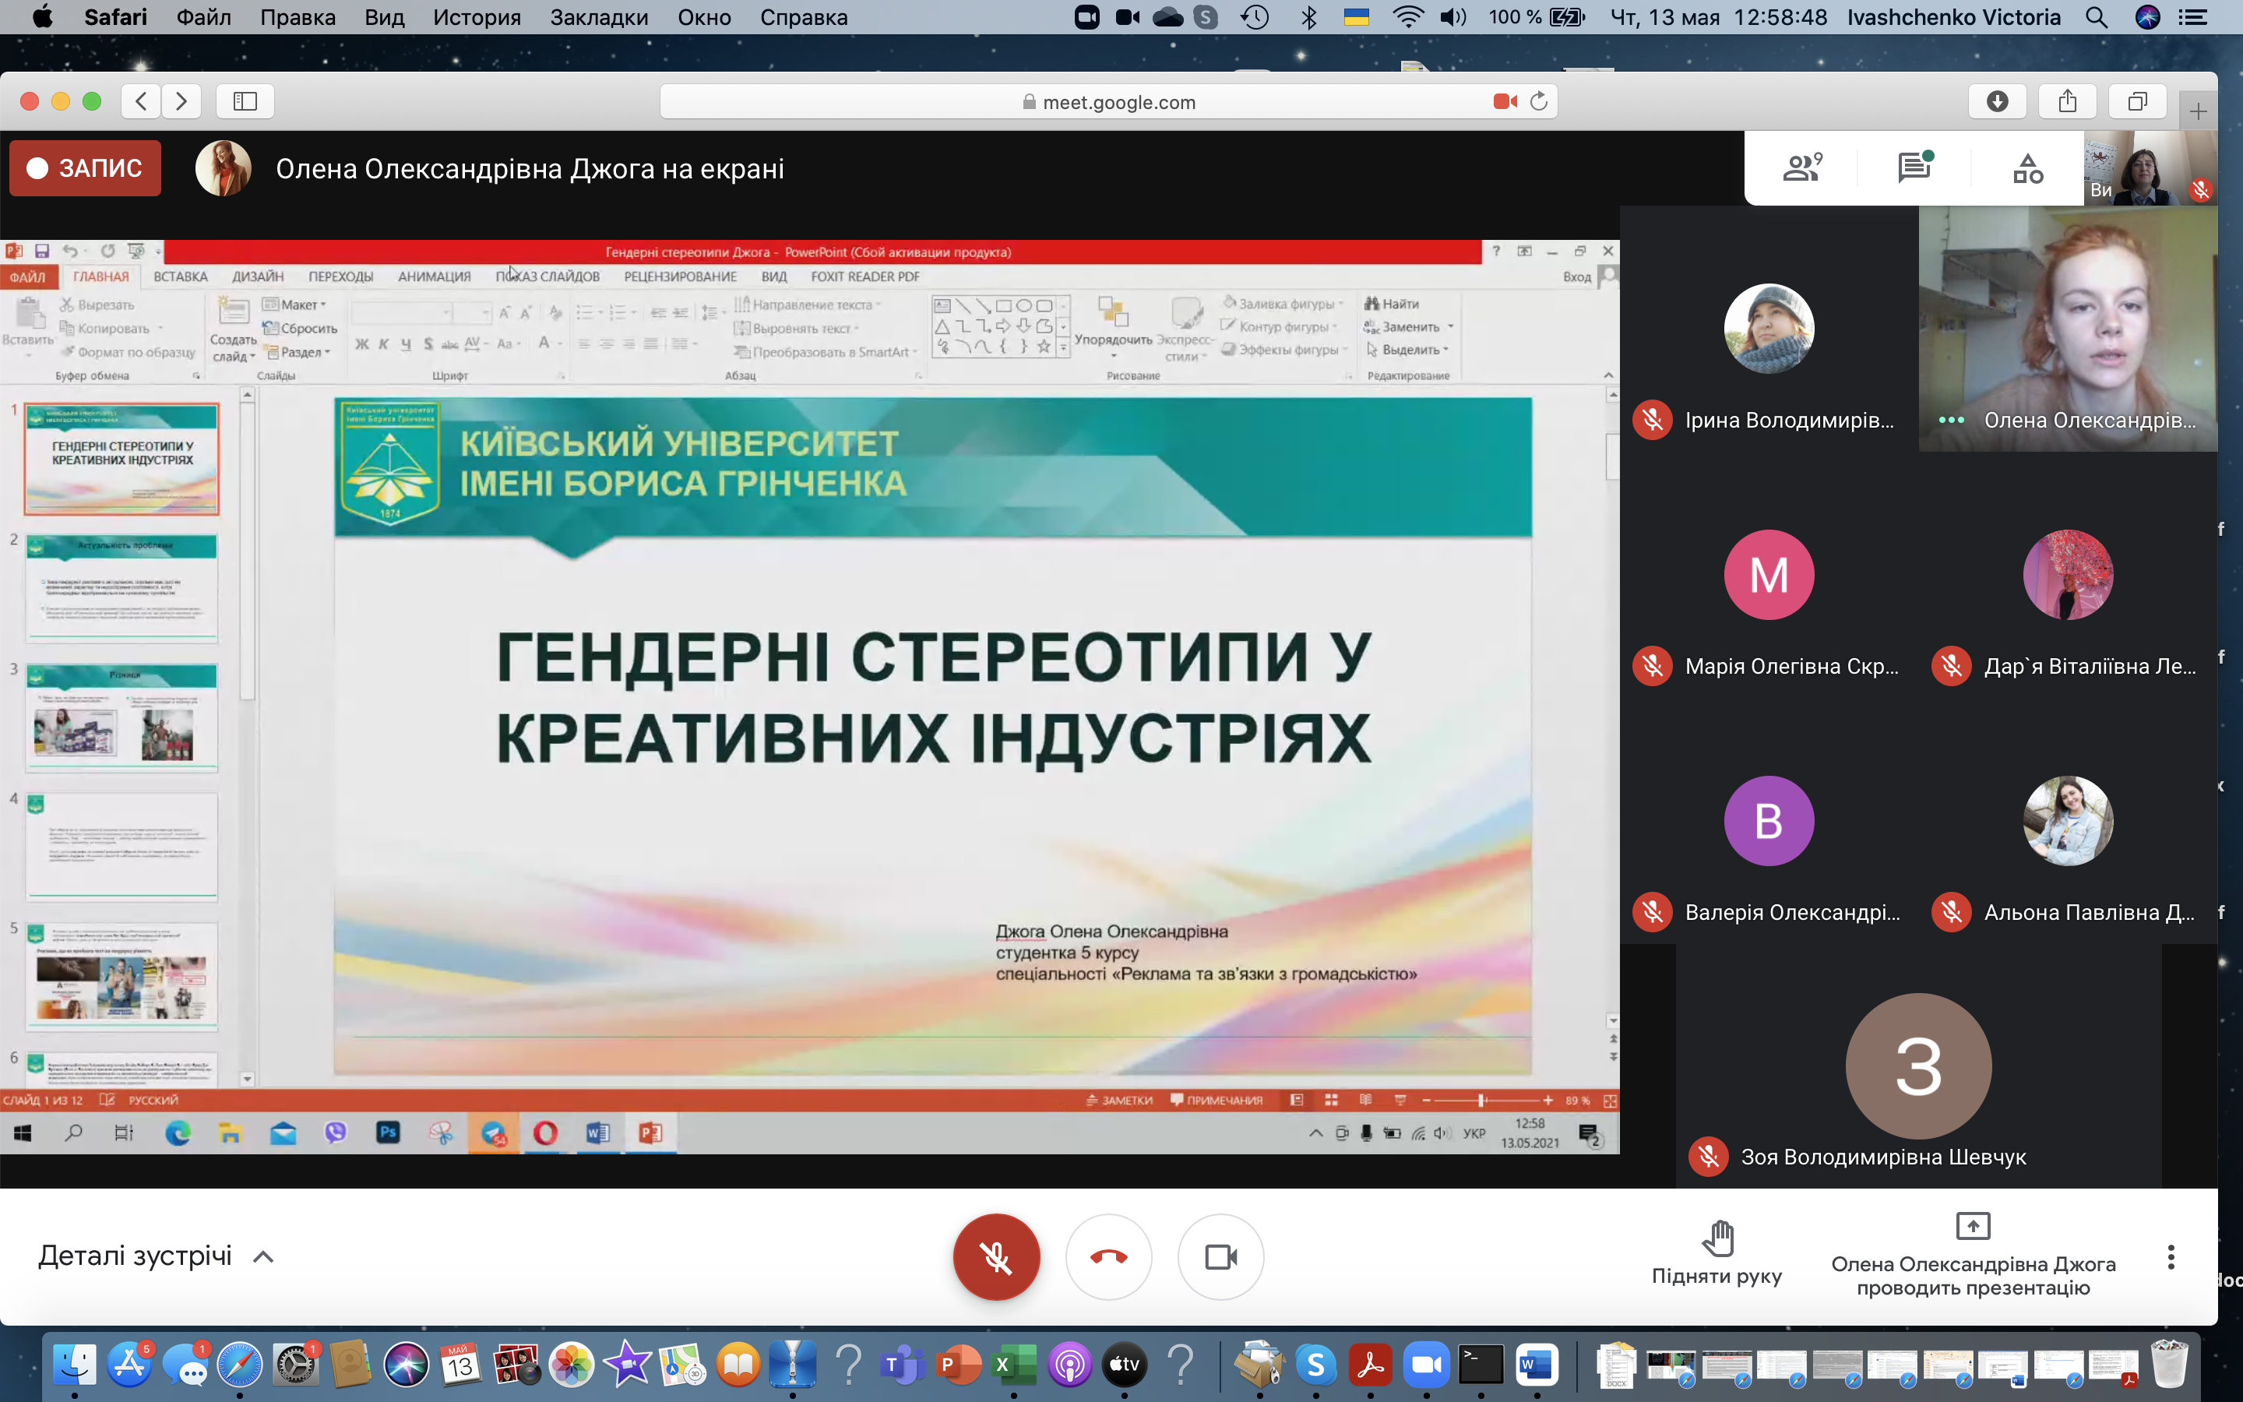Open the participants list icon
The image size is (2243, 1402).
point(1802,167)
